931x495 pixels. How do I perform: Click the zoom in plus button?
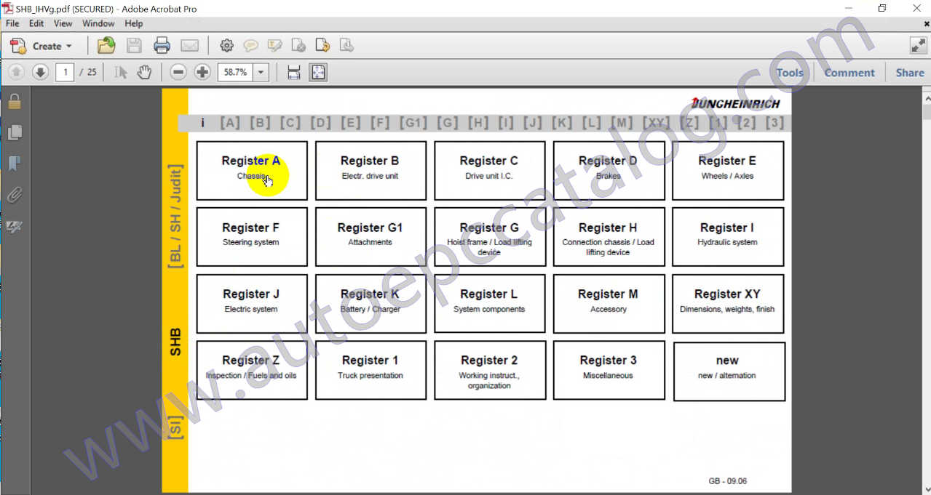[202, 72]
